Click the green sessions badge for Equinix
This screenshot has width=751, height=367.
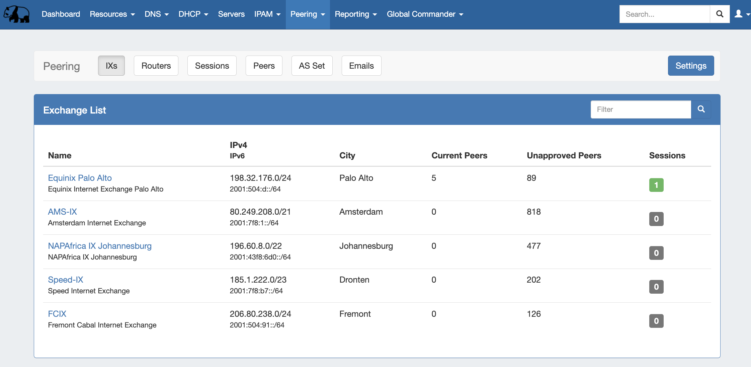point(656,185)
